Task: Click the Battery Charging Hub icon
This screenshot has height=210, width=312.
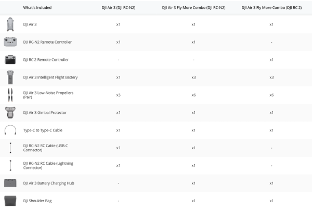Action: 10,183
